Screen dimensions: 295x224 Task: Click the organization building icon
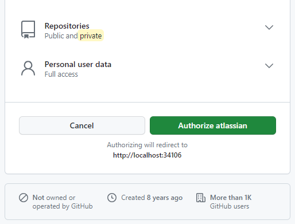tap(201, 198)
